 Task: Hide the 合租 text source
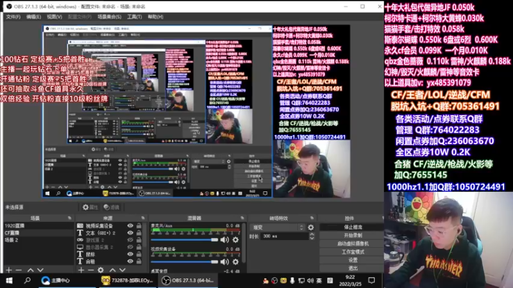tap(130, 261)
